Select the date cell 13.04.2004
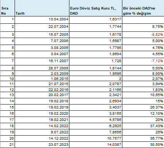Viewport: 164px width, 148px height. pos(42,20)
